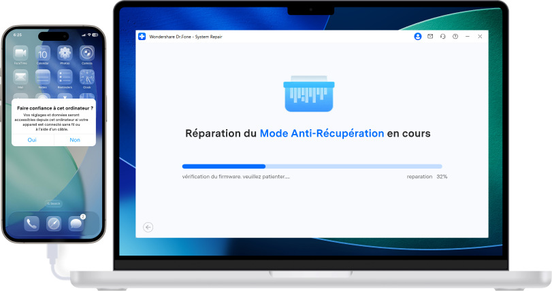Tap the Wi-Fi indicator on the phone
The height and width of the screenshot is (291, 552).
(89, 35)
